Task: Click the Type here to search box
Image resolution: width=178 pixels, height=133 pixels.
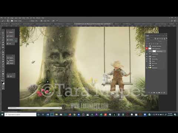Action: [x=20, y=115]
